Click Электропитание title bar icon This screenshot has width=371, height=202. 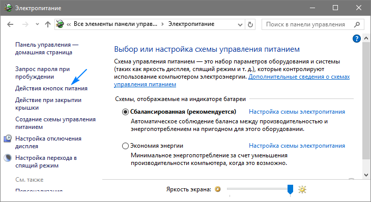pyautogui.click(x=8, y=8)
